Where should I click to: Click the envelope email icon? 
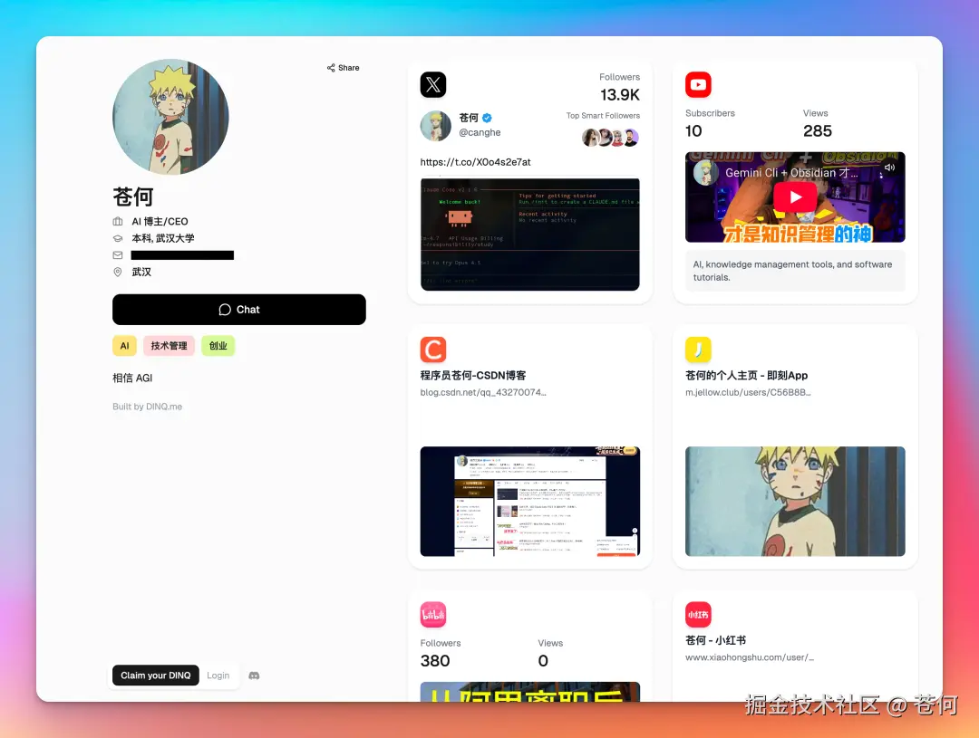tap(117, 255)
